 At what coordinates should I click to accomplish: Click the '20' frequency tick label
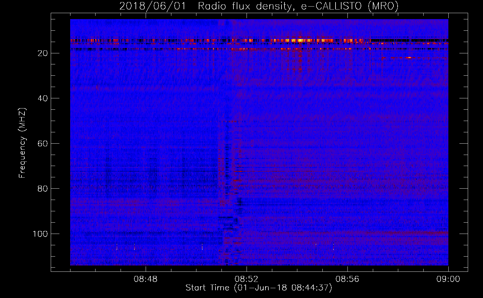(43, 53)
